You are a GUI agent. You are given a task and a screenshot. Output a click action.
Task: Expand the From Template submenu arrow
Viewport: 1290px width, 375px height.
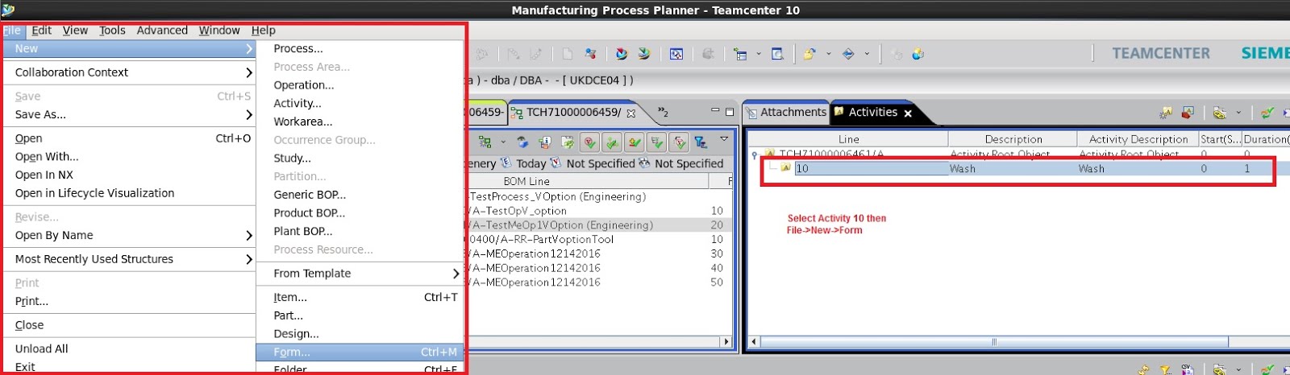pos(456,274)
